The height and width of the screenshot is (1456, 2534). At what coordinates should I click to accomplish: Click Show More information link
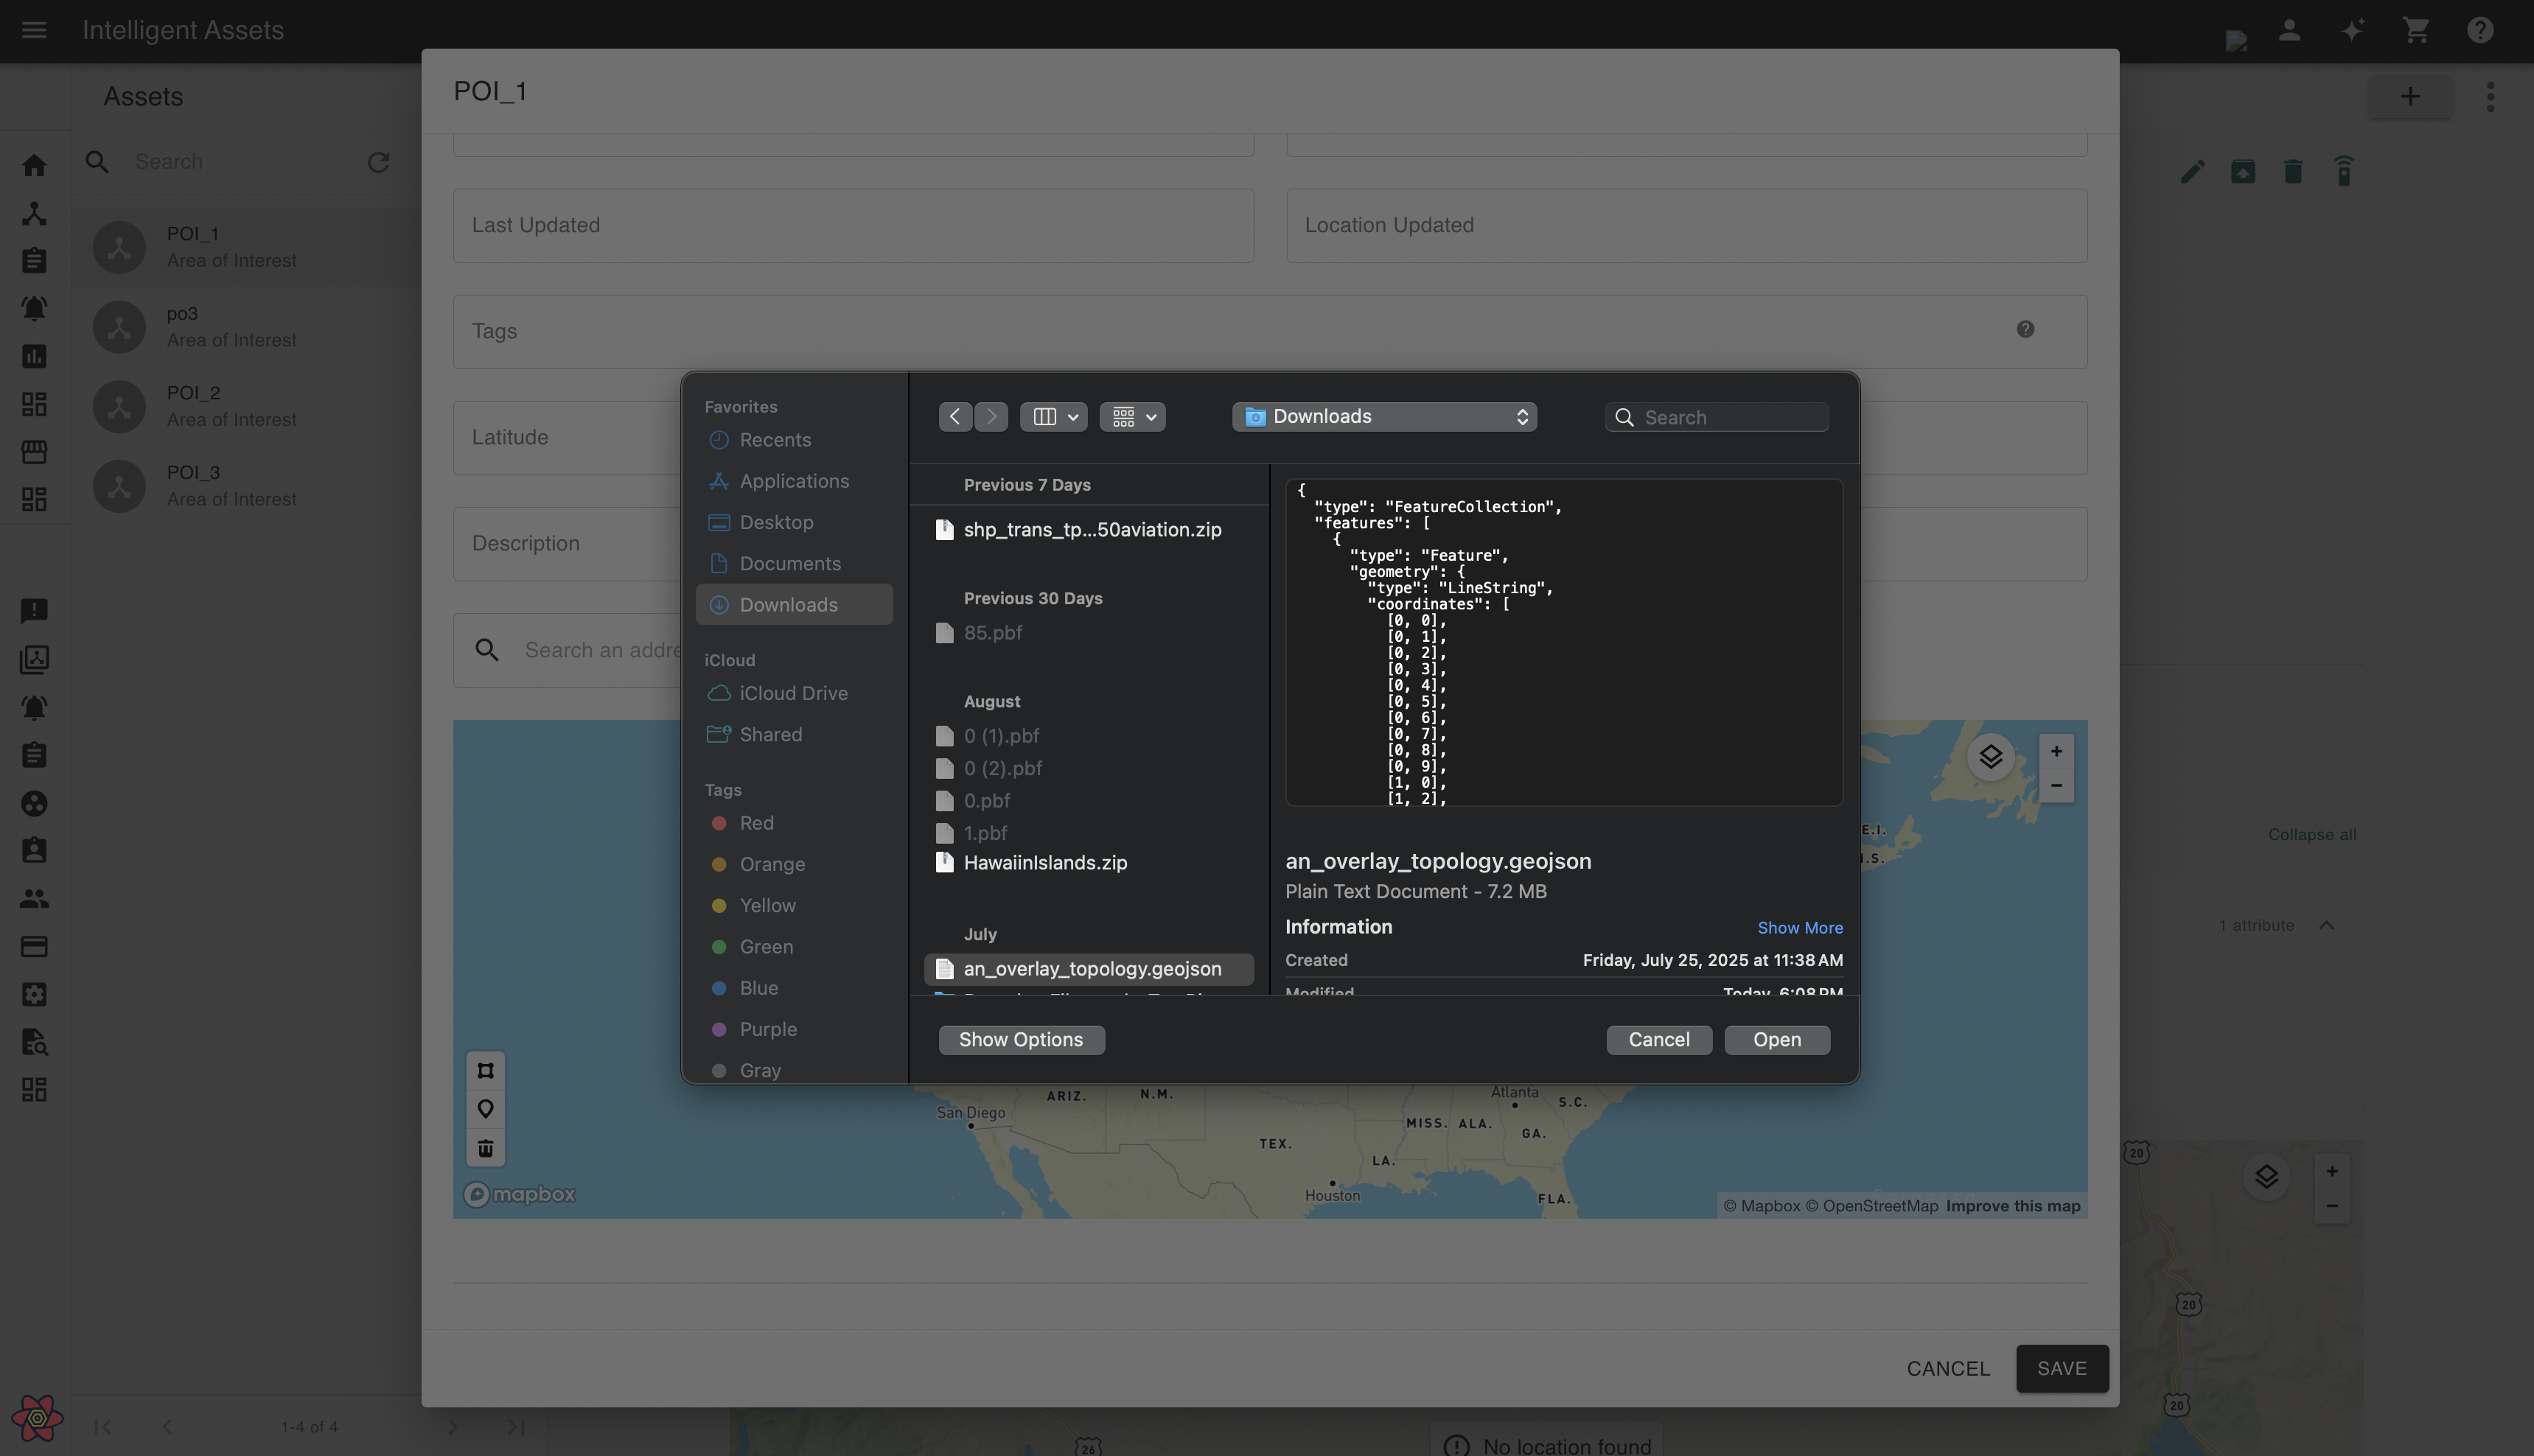(1799, 928)
